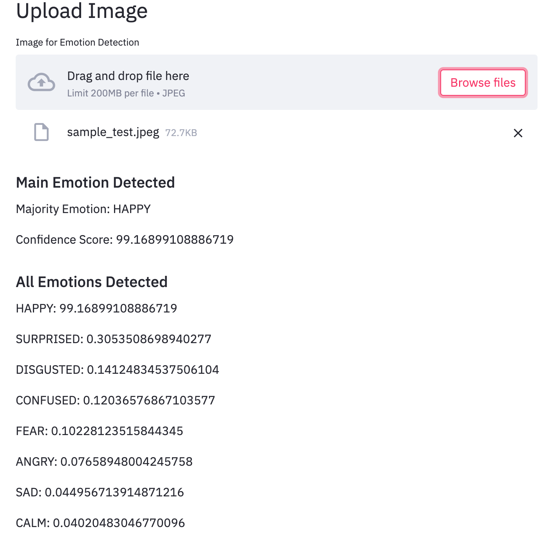Select the uploaded file name sample_test.jpeg
Image resolution: width=557 pixels, height=536 pixels.
pos(113,132)
